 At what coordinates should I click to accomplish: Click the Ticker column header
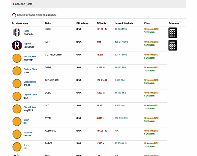tap(48, 23)
